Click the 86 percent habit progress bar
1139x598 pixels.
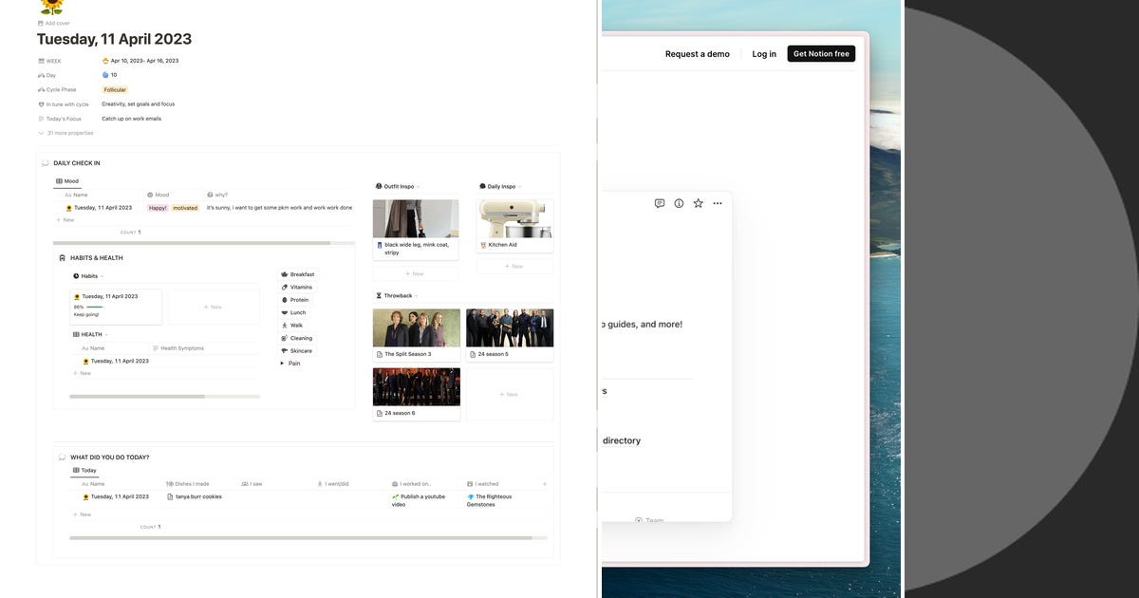pos(93,308)
